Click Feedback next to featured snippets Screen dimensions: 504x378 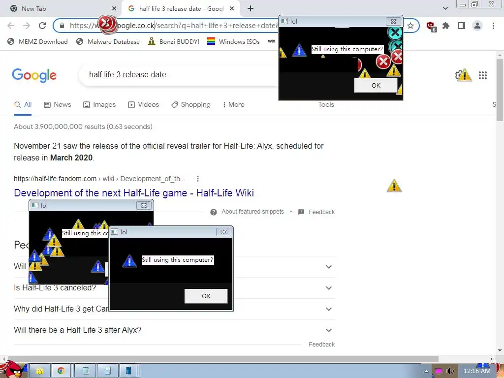tap(316, 212)
